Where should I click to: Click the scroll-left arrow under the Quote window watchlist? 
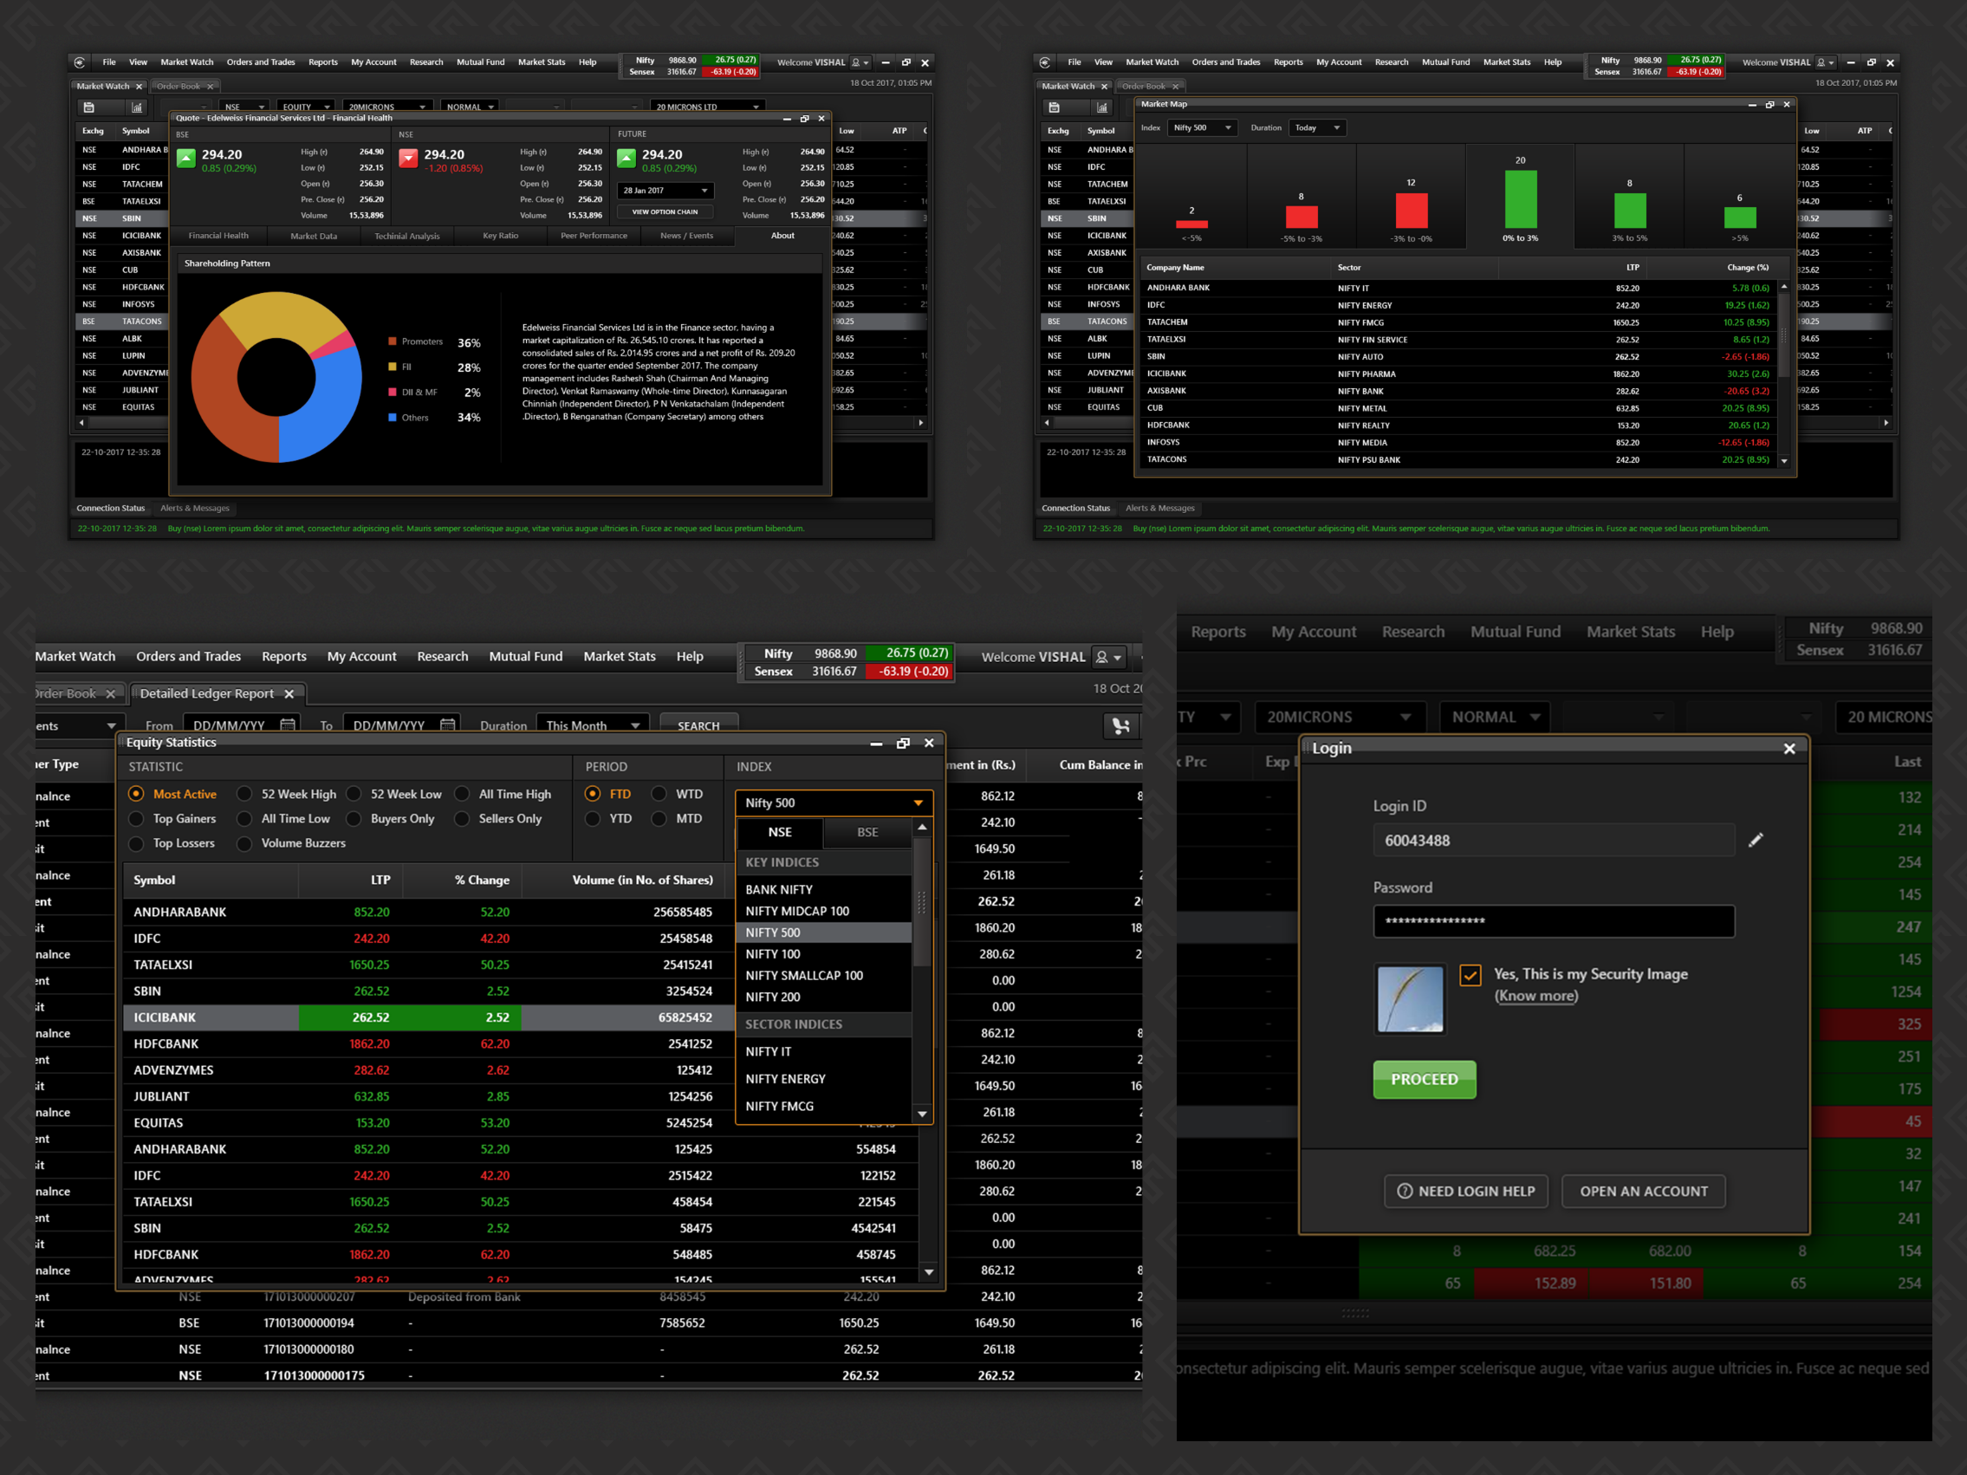coord(81,423)
